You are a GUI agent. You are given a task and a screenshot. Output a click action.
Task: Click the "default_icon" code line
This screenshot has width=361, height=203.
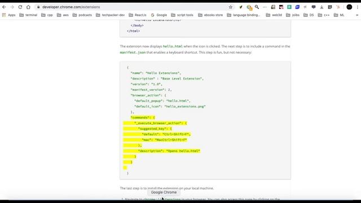170,107
